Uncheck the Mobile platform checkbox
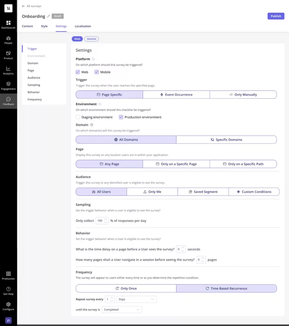 coord(96,72)
